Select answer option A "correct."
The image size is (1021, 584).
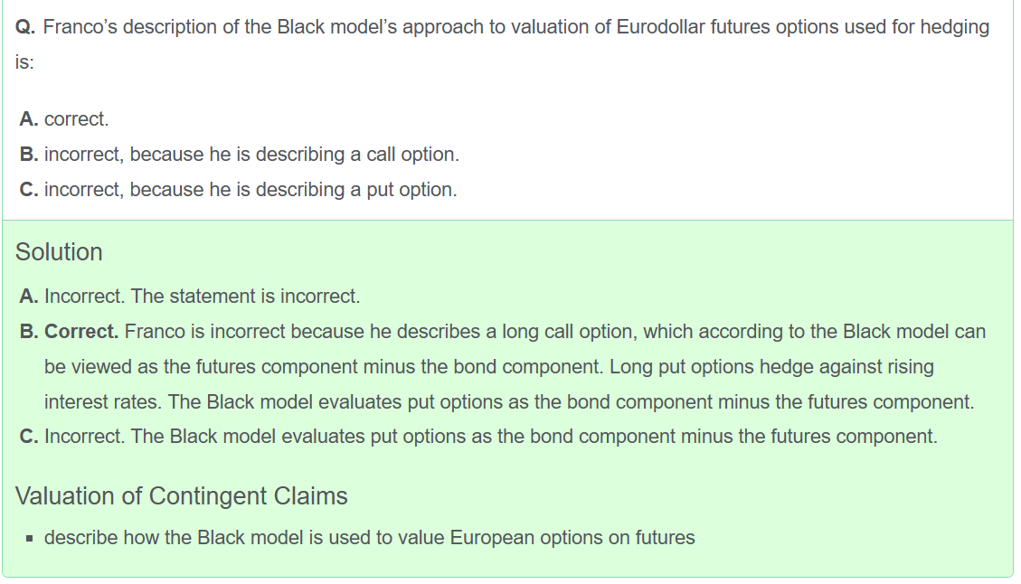point(76,119)
